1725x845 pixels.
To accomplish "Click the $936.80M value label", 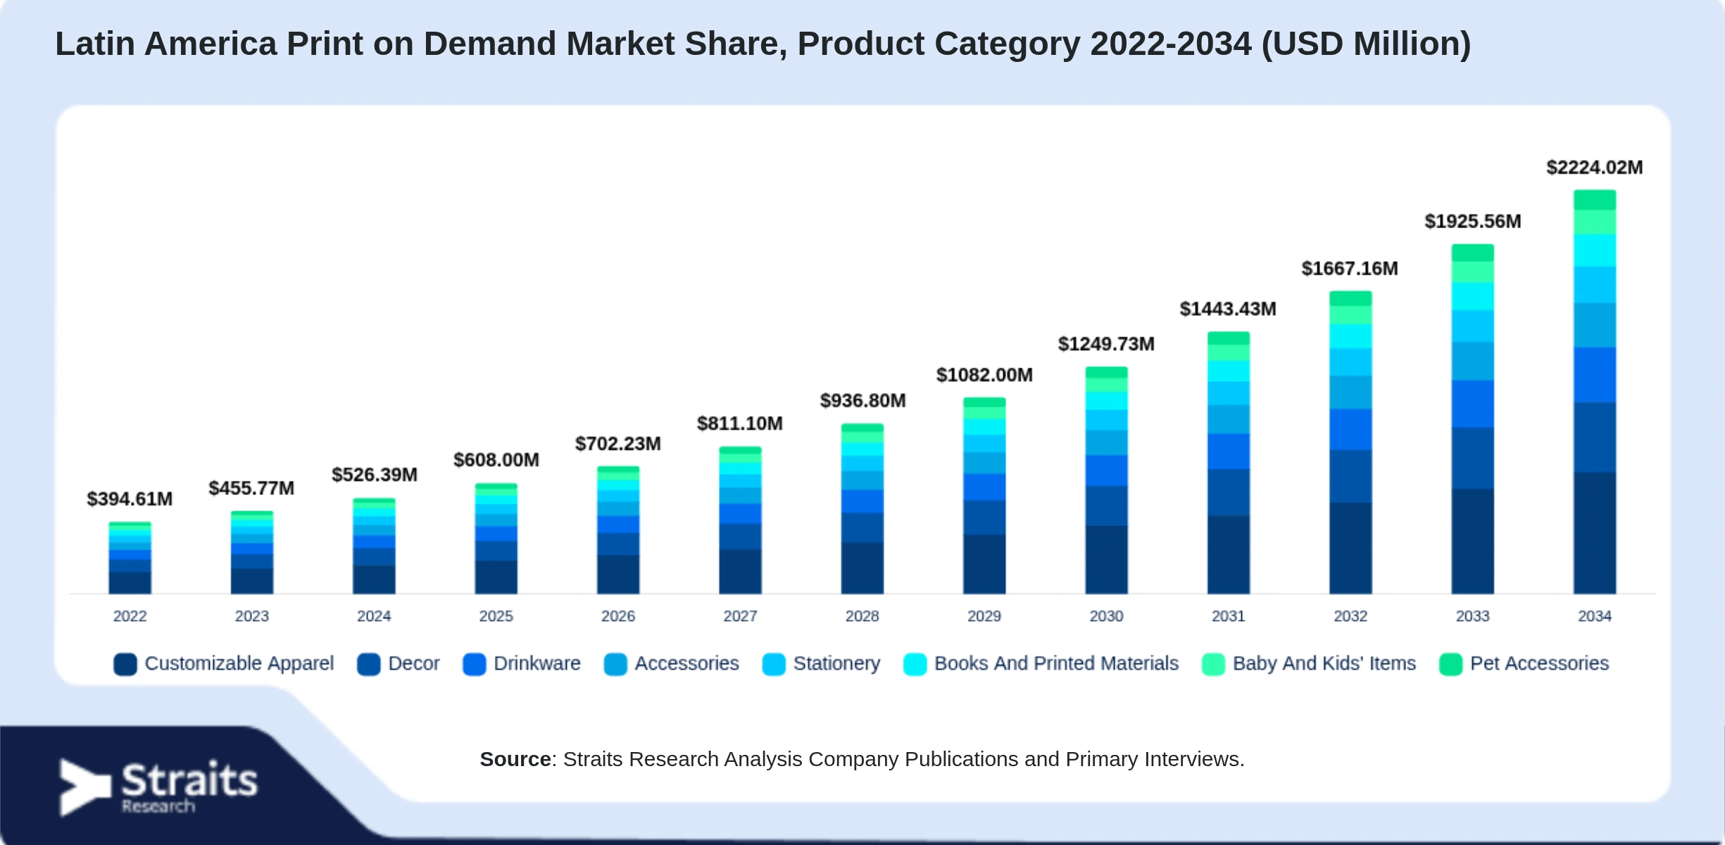I will tap(863, 401).
